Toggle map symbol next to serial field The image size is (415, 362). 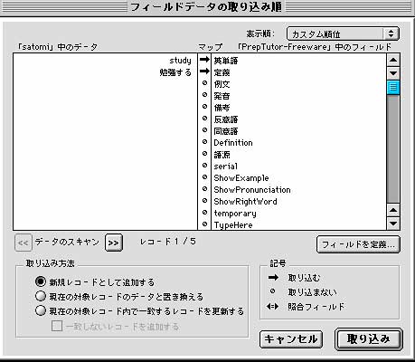[x=204, y=166]
